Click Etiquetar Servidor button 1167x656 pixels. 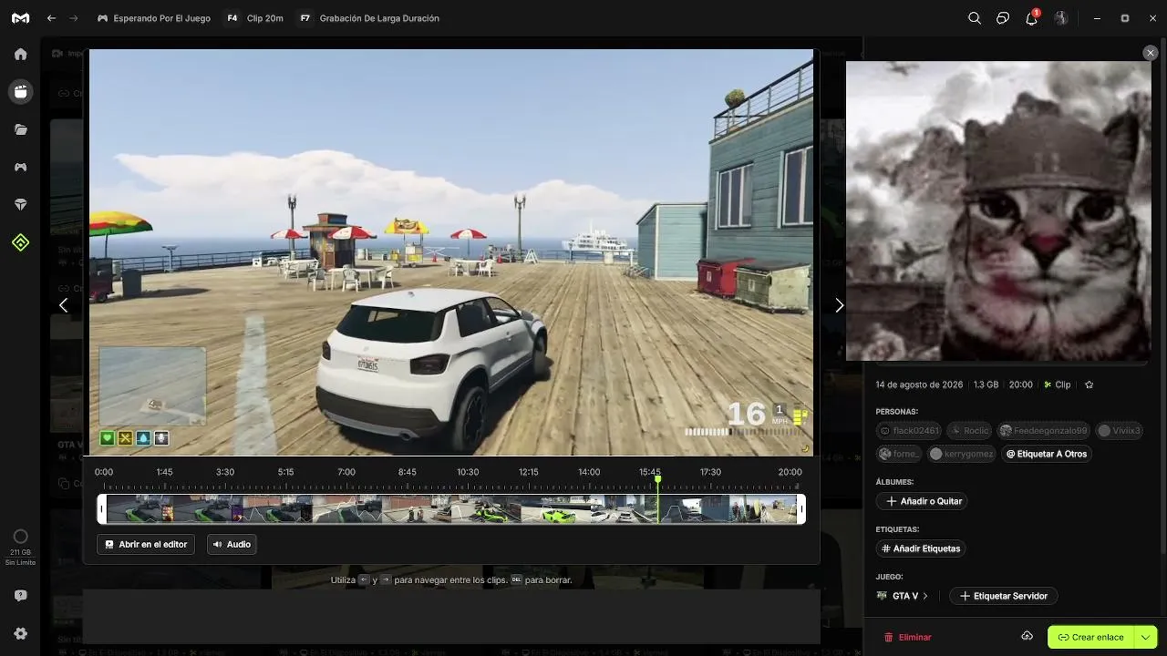pyautogui.click(x=1004, y=596)
